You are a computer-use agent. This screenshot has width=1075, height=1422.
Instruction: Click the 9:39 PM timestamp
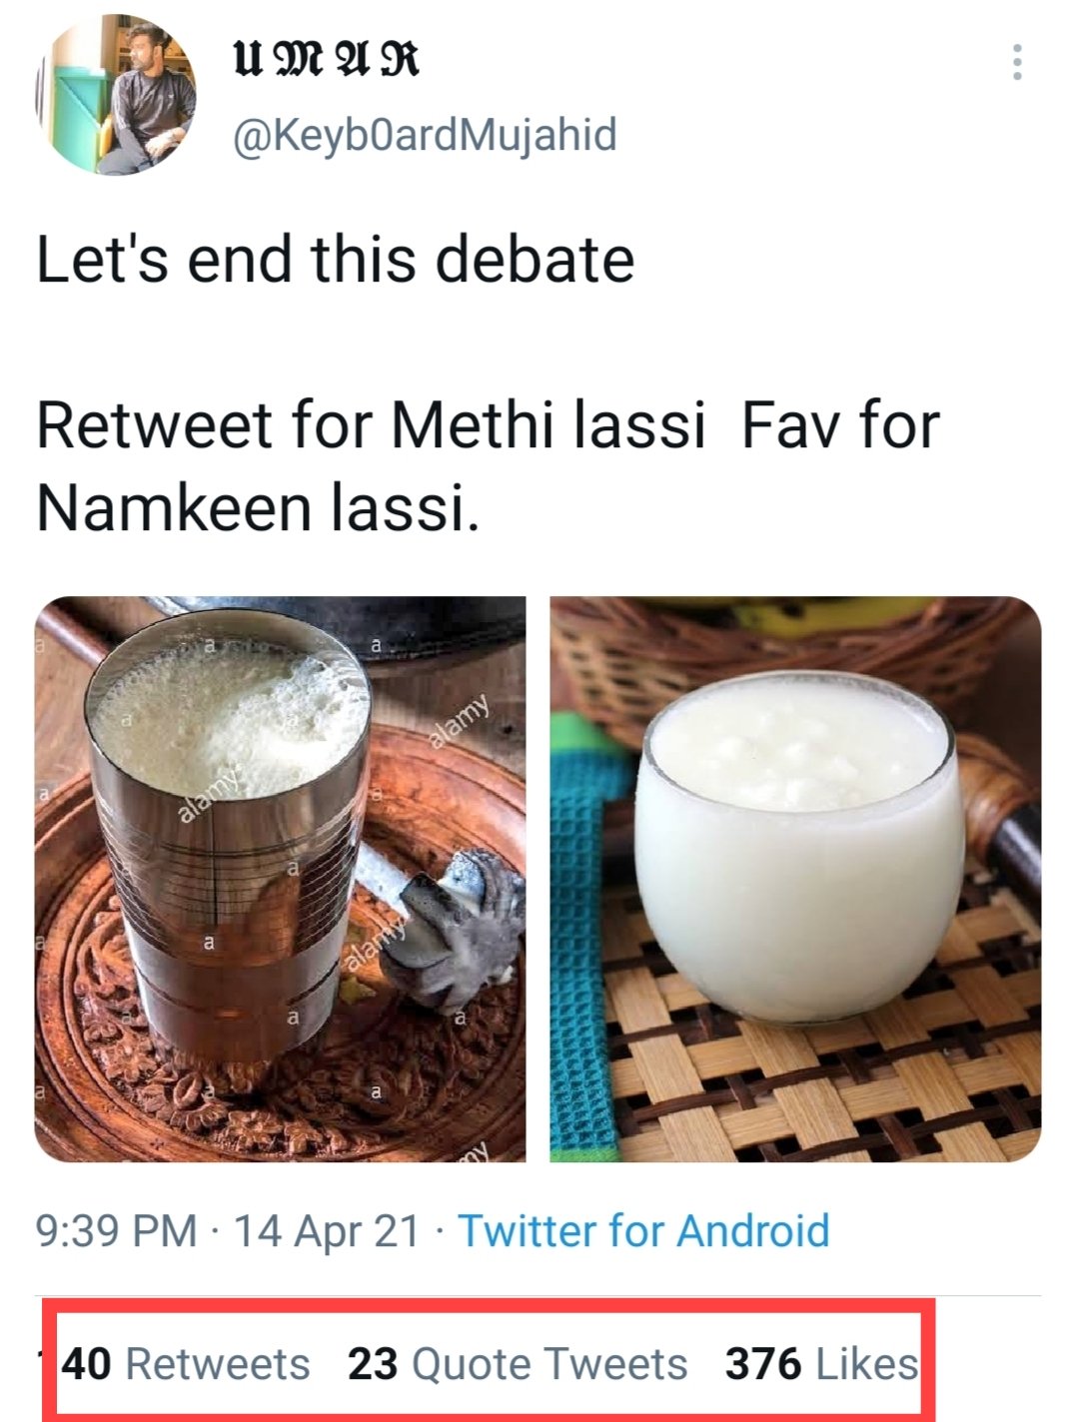tap(116, 1230)
